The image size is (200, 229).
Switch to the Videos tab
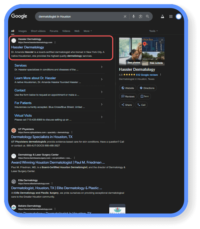coord(66,31)
